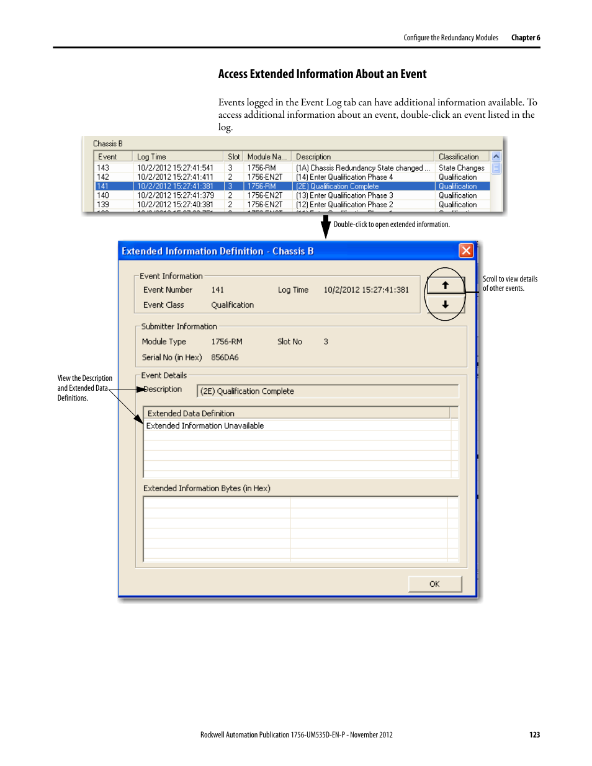Click the up arrow to view previous event

pos(445,285)
